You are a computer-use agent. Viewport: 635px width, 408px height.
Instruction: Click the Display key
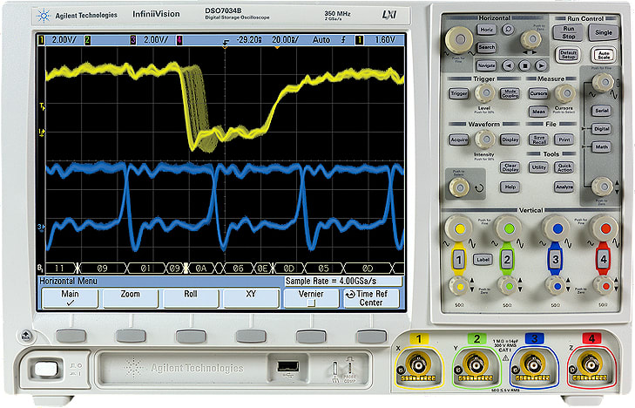(x=510, y=139)
